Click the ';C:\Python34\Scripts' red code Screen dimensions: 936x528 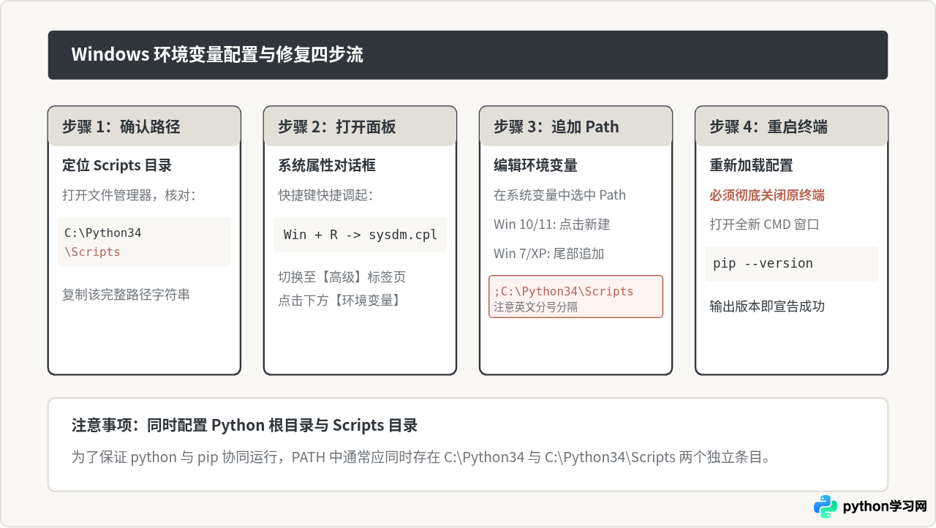point(564,291)
